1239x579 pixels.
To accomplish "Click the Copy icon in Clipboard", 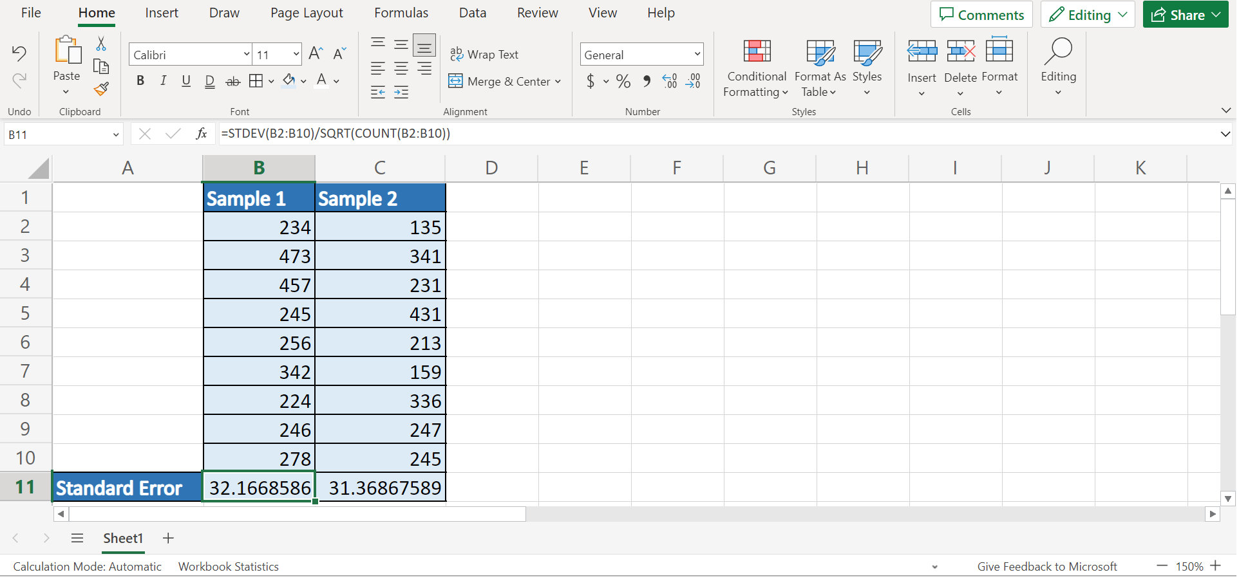I will pos(101,66).
